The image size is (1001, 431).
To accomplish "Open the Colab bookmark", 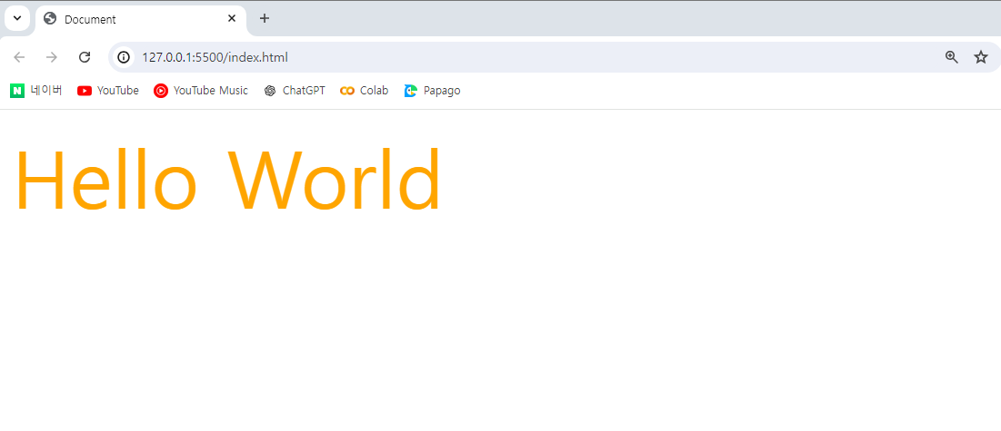I will [365, 91].
